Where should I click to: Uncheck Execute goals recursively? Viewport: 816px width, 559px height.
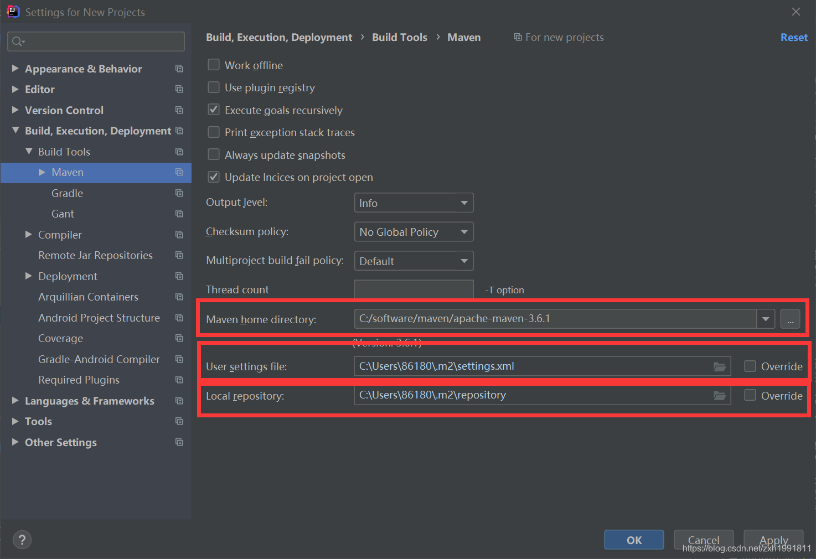[x=214, y=110]
